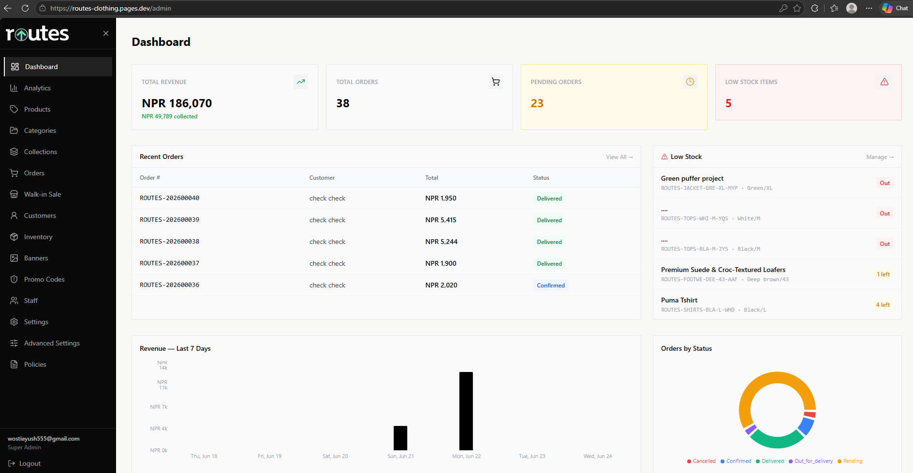This screenshot has height=473, width=913.
Task: Click the Advanced Settings sliders icon
Action: (x=14, y=343)
